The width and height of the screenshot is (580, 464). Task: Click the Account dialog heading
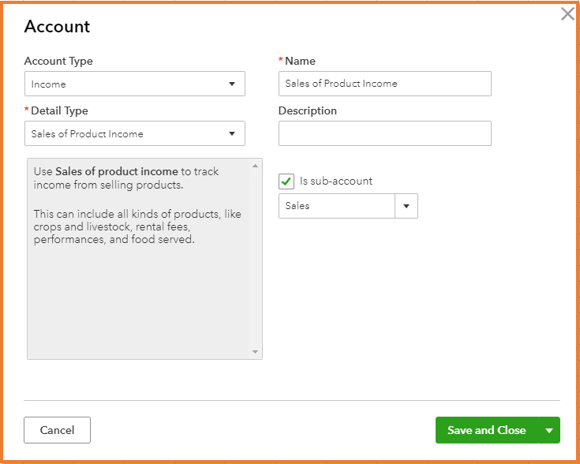(57, 27)
